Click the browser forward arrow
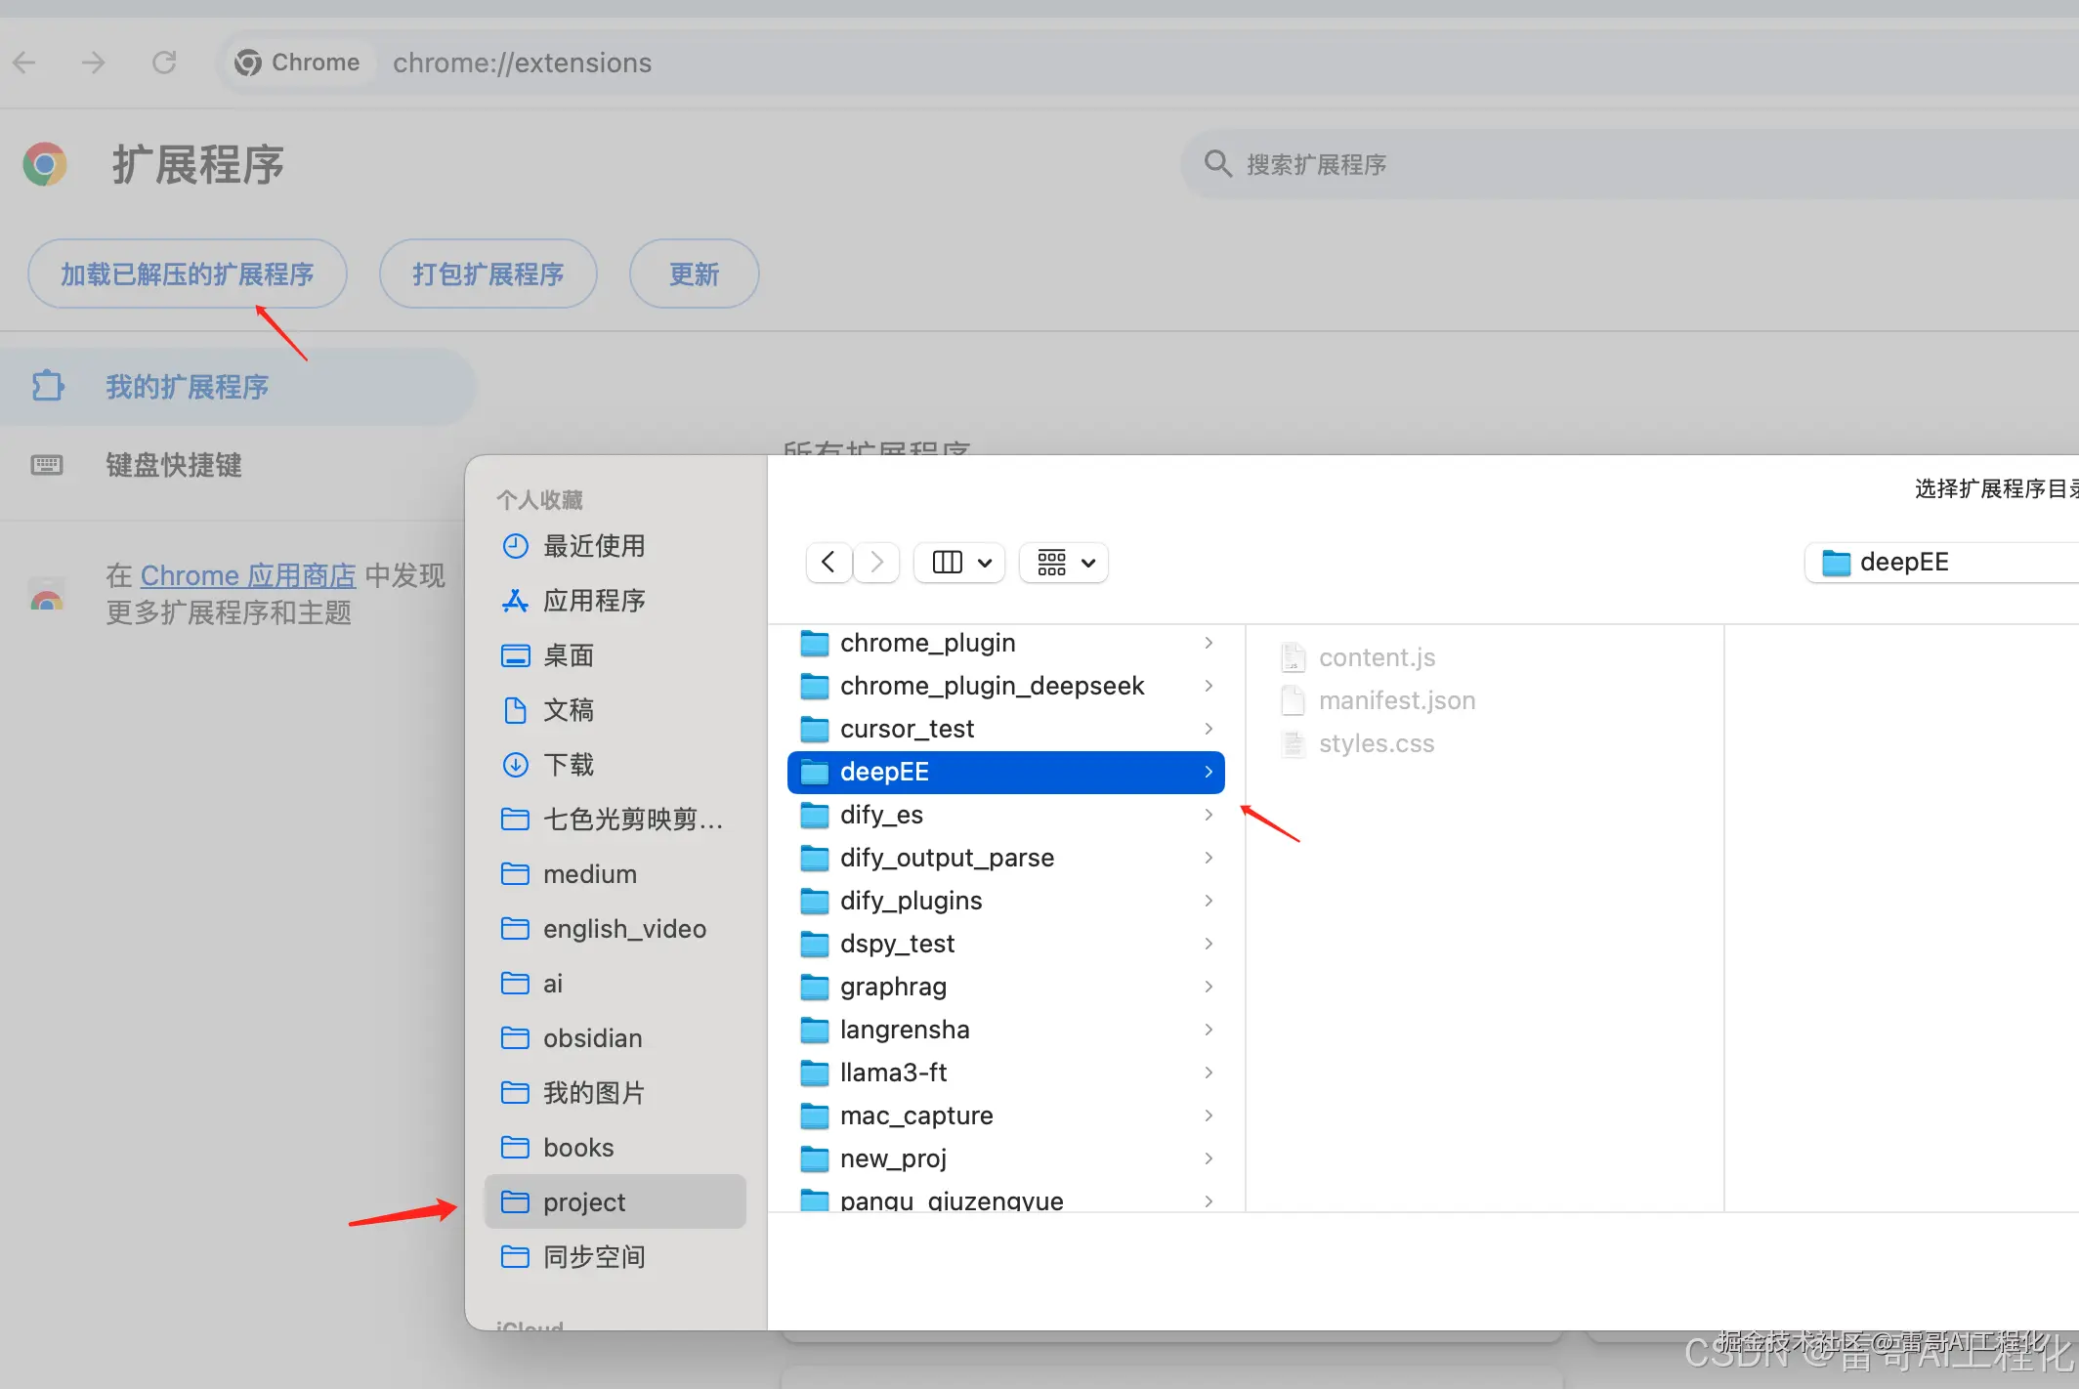This screenshot has width=2079, height=1389. 94,63
